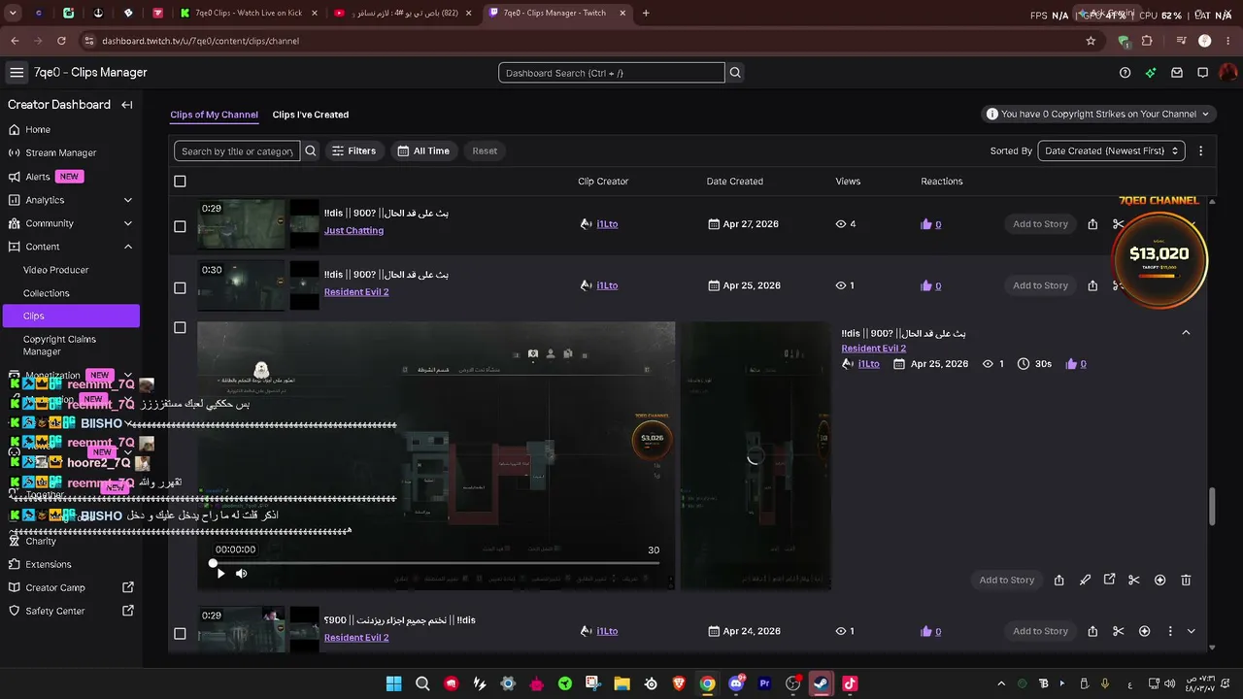1243x699 pixels.
Task: Like the Apr 27 clip thumbs up
Action: click(x=925, y=224)
